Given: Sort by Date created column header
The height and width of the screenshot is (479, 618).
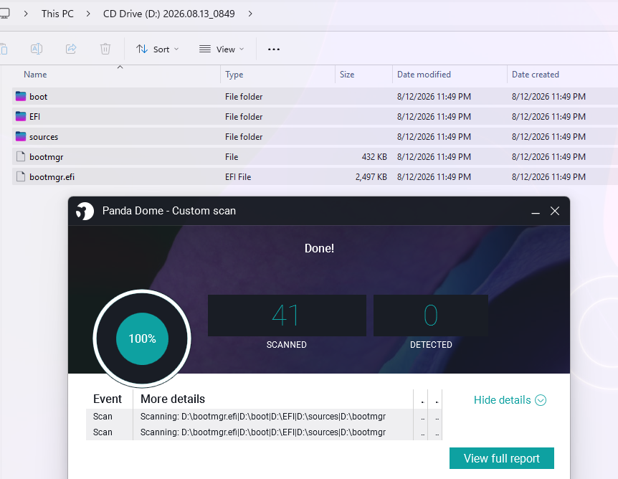Looking at the screenshot, I should coord(536,75).
